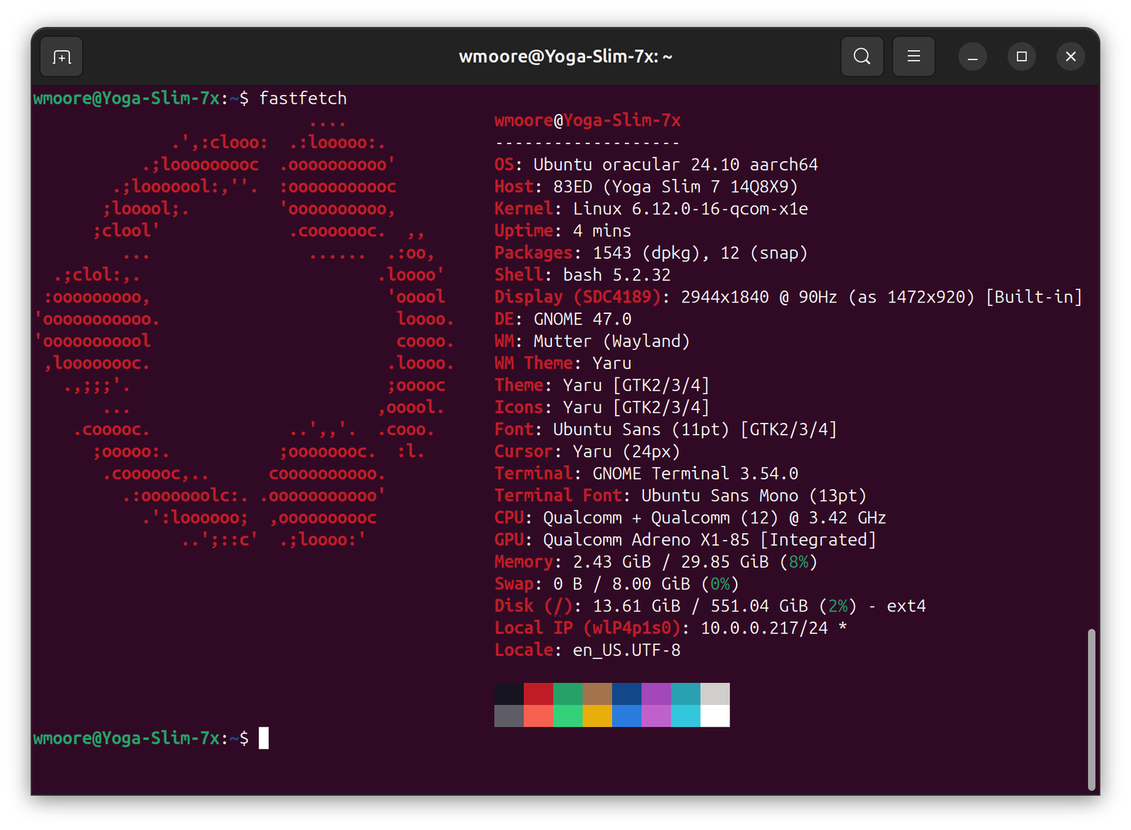Minimize the terminal window

[x=973, y=57]
